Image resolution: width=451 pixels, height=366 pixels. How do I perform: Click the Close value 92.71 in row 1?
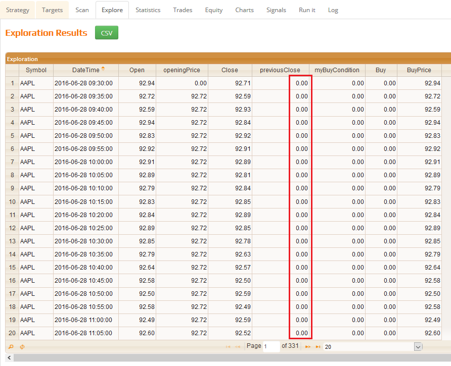(x=230, y=83)
